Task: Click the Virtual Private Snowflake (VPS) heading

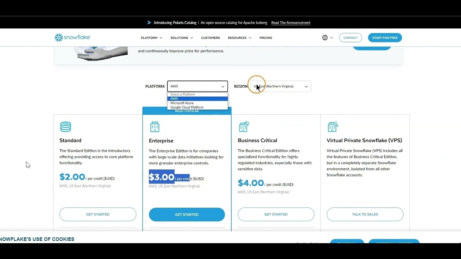Action: 364,140
